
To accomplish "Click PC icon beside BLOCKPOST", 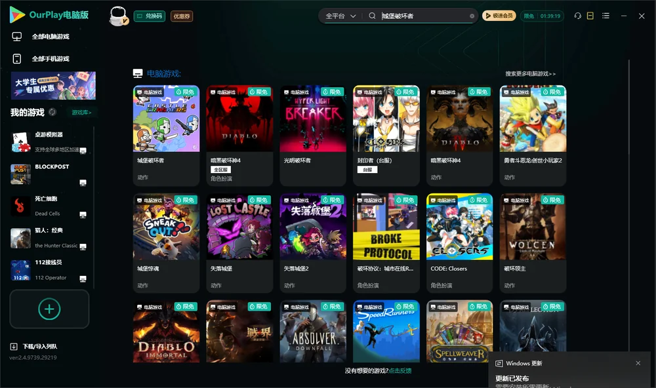I will 83,183.
